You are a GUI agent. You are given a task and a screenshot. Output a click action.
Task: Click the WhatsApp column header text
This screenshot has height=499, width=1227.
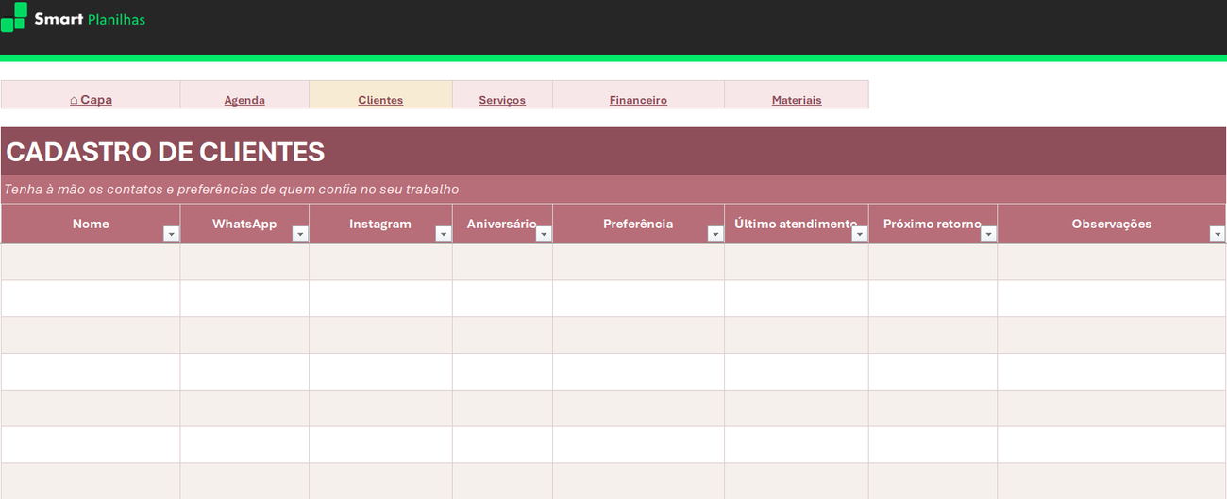click(x=244, y=224)
